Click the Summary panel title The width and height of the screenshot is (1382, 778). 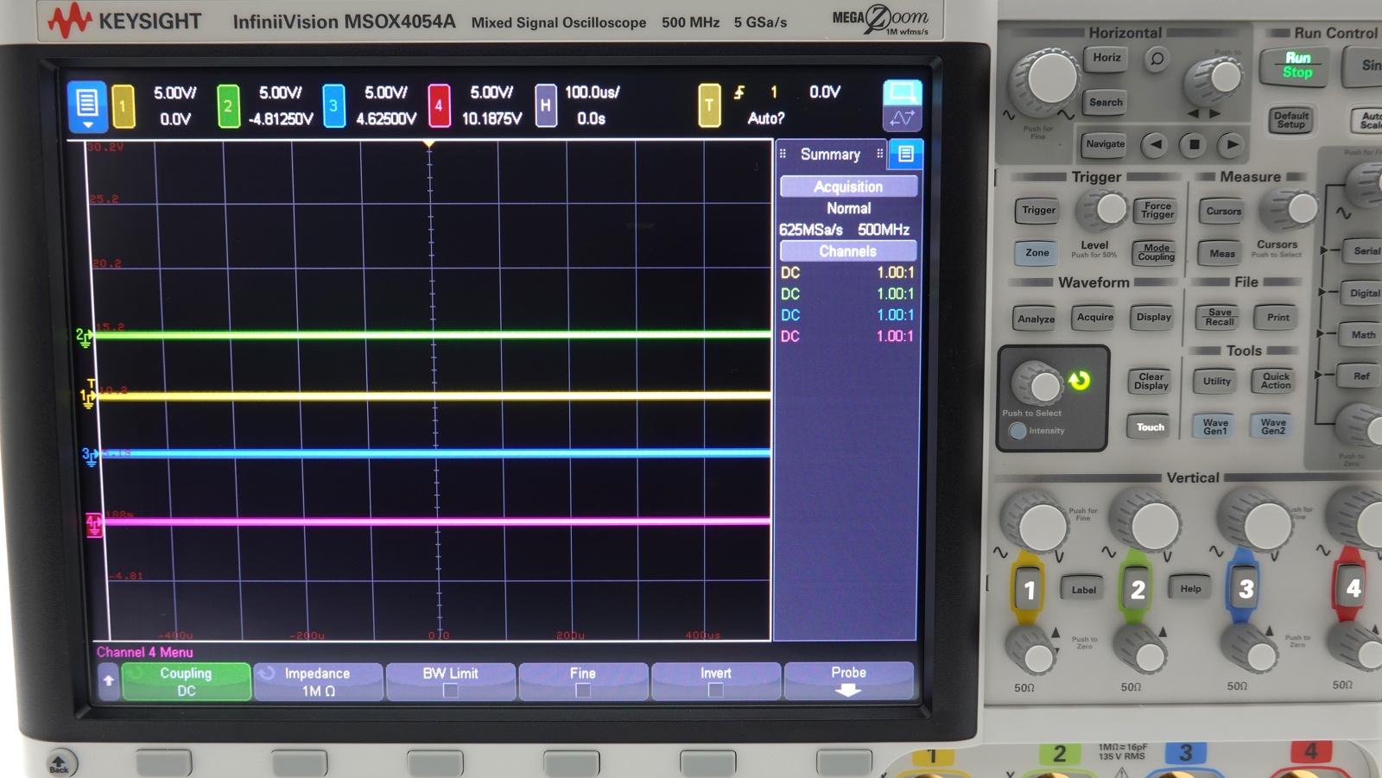tap(830, 154)
